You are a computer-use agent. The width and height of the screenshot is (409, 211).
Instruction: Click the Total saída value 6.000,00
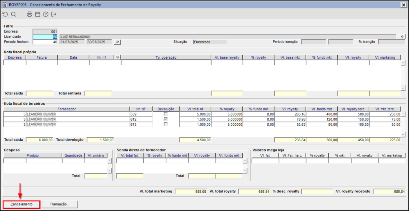[40, 140]
